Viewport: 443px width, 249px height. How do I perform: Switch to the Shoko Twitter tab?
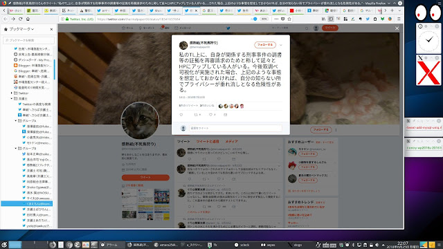[156, 11]
